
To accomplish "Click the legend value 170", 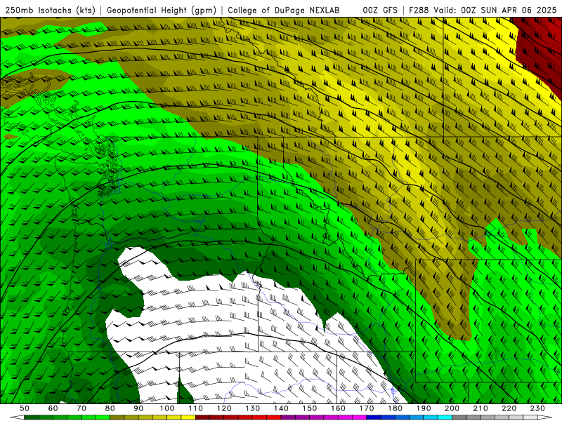I will coord(367,408).
